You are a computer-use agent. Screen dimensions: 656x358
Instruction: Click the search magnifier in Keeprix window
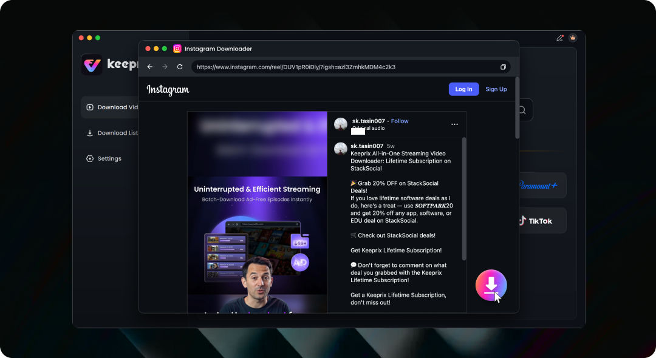[522, 110]
